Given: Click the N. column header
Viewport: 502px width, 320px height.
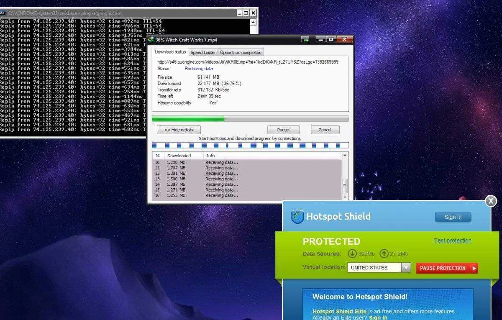Looking at the screenshot, I should 158,156.
